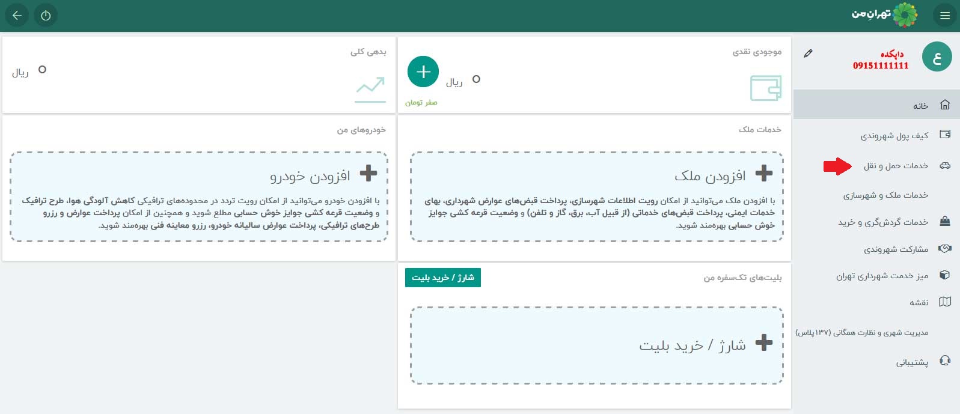Click بلیت‌های تک‌سفره من section title
This screenshot has width=960, height=414.
pos(743,278)
